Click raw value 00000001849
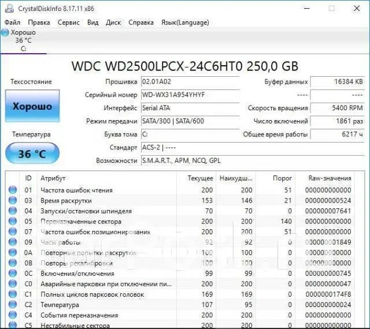 click(x=328, y=242)
